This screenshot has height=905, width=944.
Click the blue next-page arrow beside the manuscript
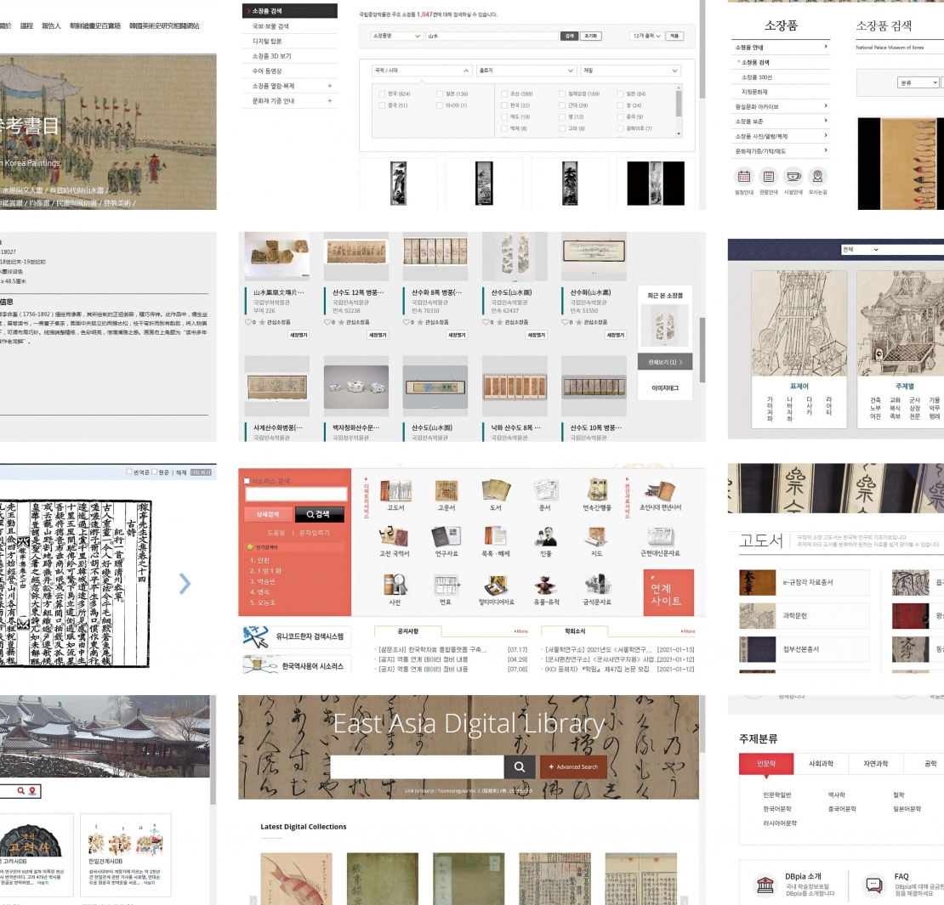(185, 583)
